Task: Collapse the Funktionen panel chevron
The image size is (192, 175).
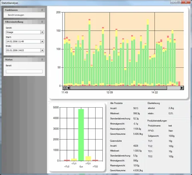Action: (42, 10)
